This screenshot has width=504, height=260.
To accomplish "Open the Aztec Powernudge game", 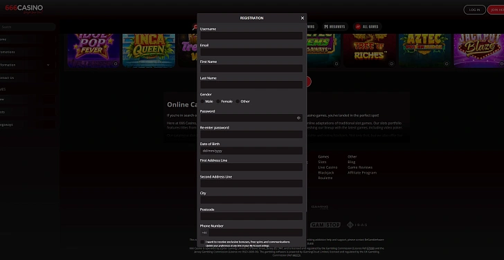I will [425, 50].
